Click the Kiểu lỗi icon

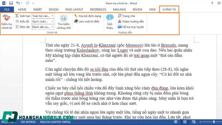[x=17, y=21]
